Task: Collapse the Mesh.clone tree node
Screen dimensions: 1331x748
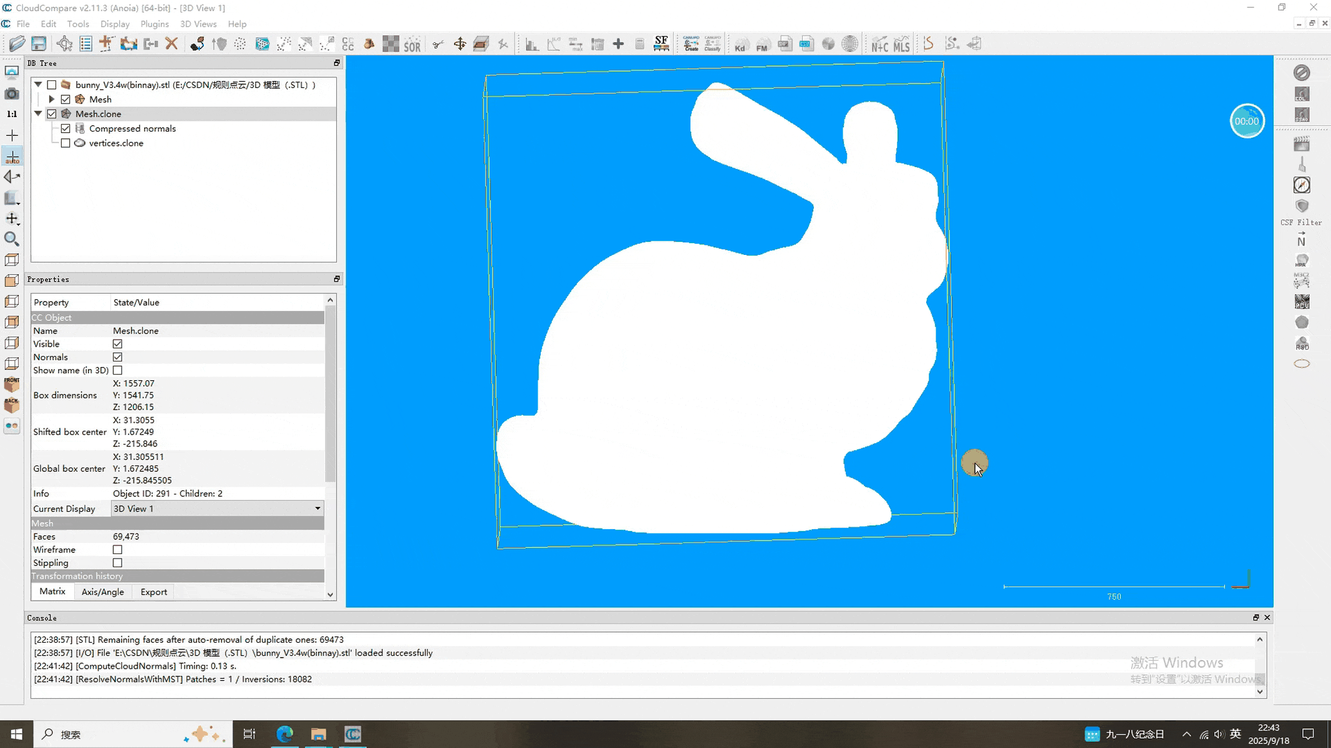Action: click(38, 114)
